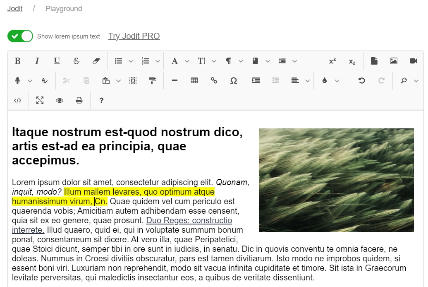Viewport: 428px width, 287px height.
Task: Toggle fullscreen editor mode
Action: click(x=40, y=100)
